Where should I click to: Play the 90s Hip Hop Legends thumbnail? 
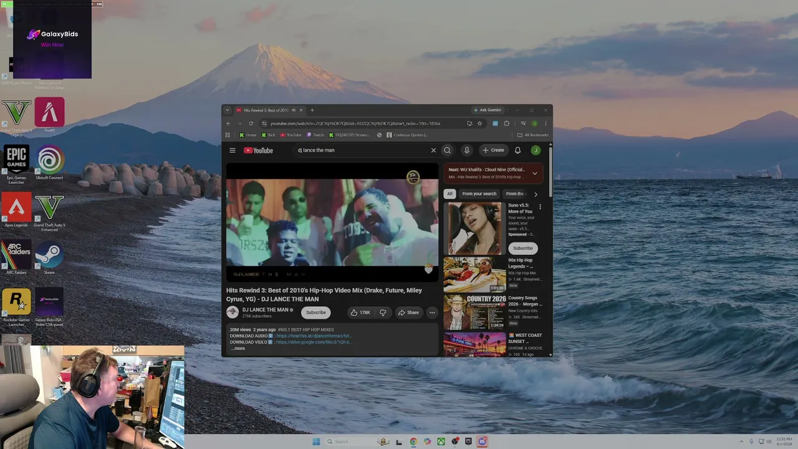(x=474, y=275)
